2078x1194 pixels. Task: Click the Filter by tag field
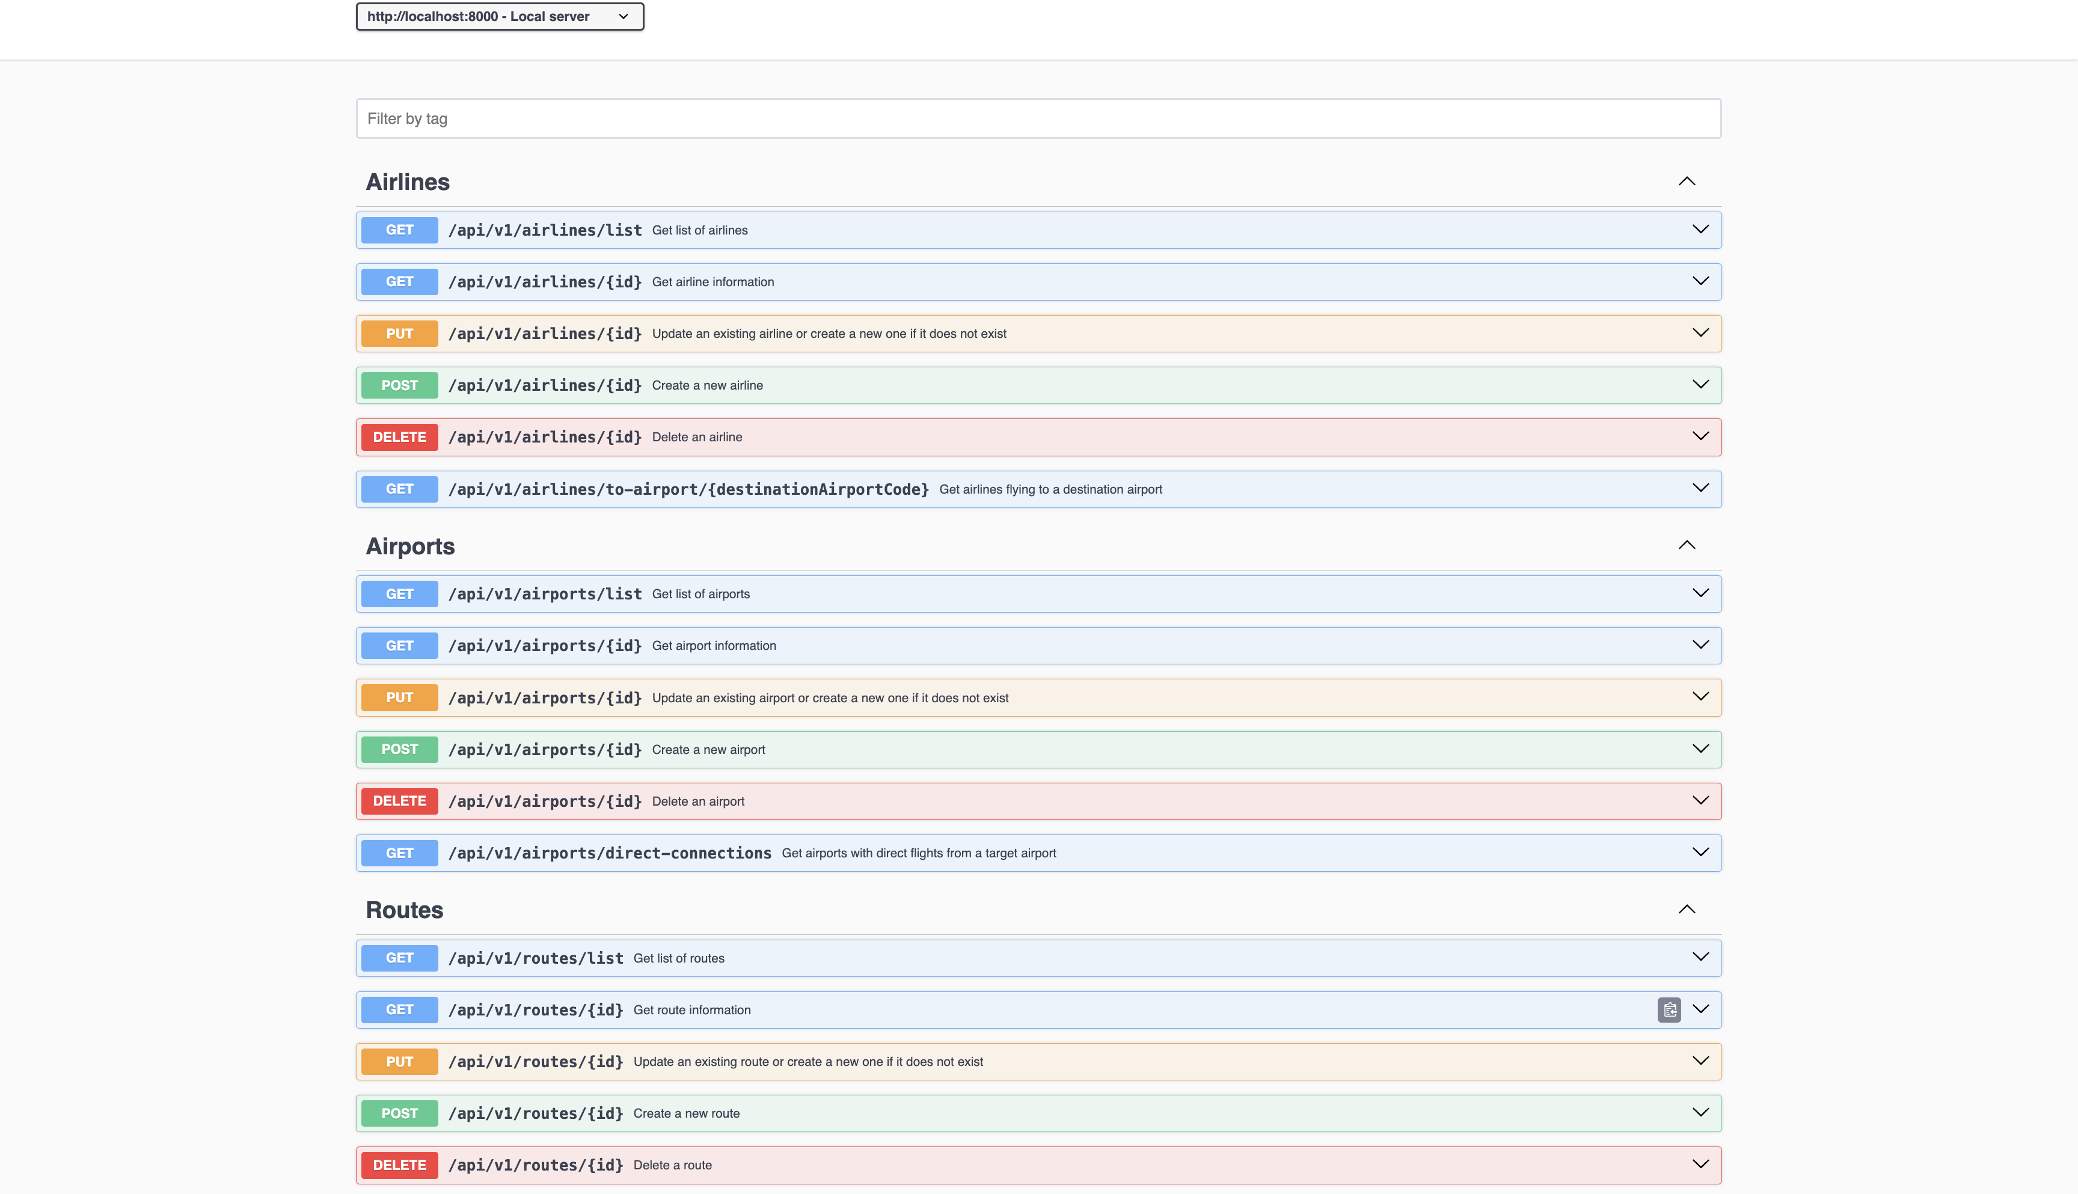(1038, 119)
